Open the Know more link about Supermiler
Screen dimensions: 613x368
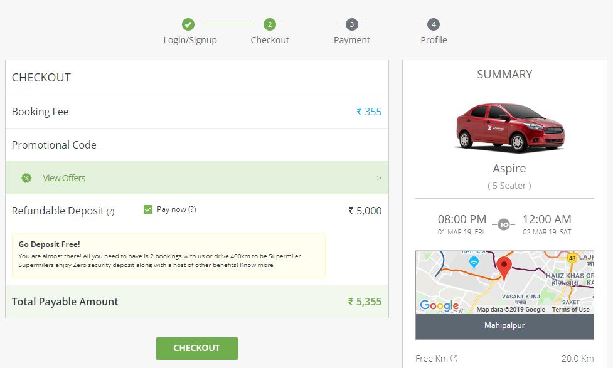pyautogui.click(x=257, y=265)
